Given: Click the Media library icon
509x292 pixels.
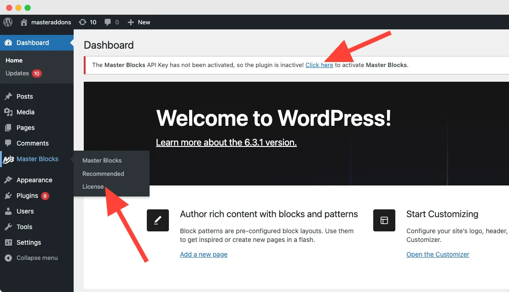Looking at the screenshot, I should (x=8, y=112).
